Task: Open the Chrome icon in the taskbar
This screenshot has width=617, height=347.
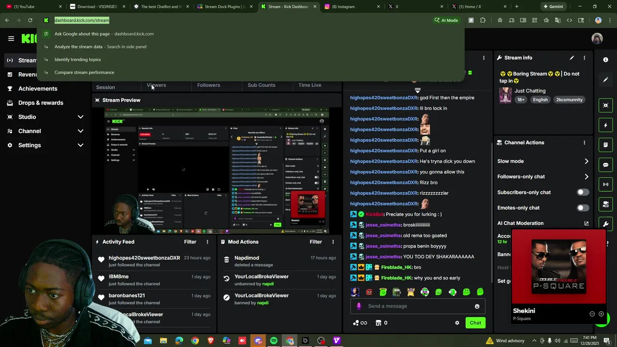Action: 195,341
